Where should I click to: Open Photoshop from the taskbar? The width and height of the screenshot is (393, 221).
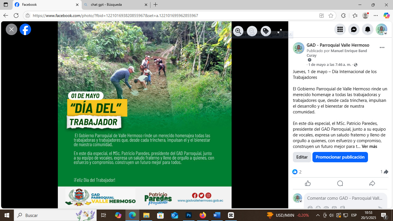(189, 215)
